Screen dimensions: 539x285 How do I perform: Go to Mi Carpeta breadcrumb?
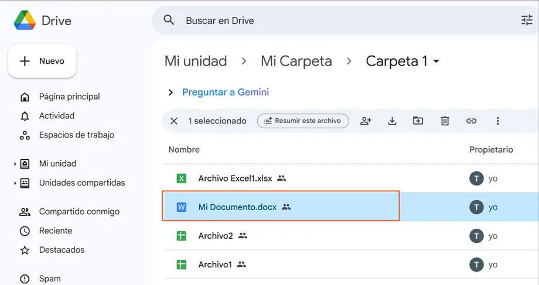click(x=296, y=61)
